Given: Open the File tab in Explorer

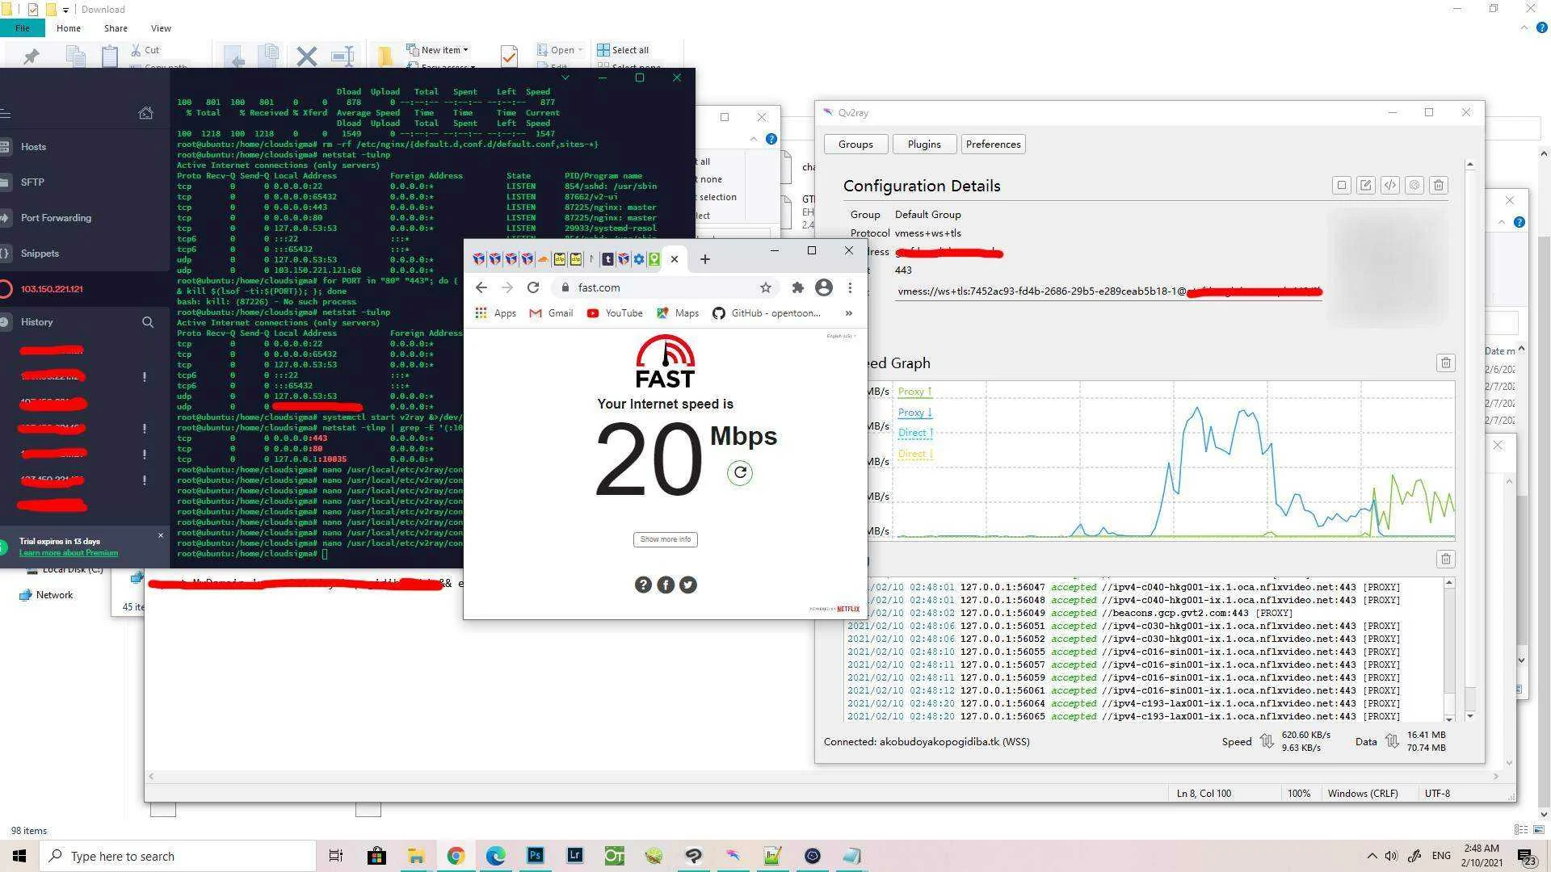Looking at the screenshot, I should [22, 28].
